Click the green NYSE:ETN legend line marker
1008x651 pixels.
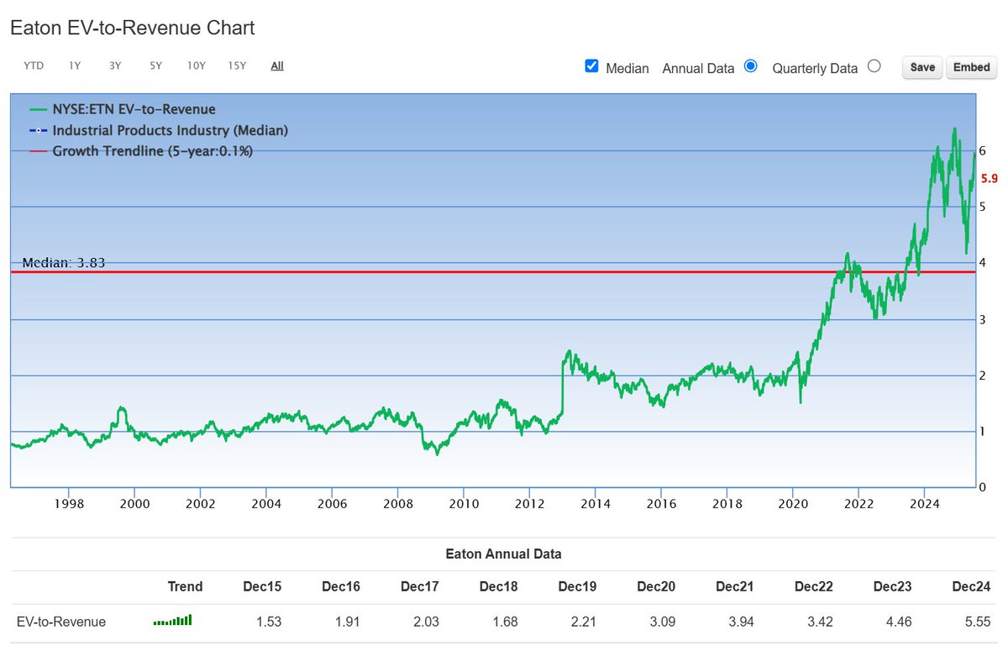tap(39, 109)
